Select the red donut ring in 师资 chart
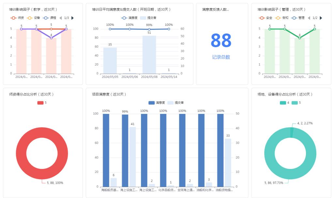 (x=20, y=153)
